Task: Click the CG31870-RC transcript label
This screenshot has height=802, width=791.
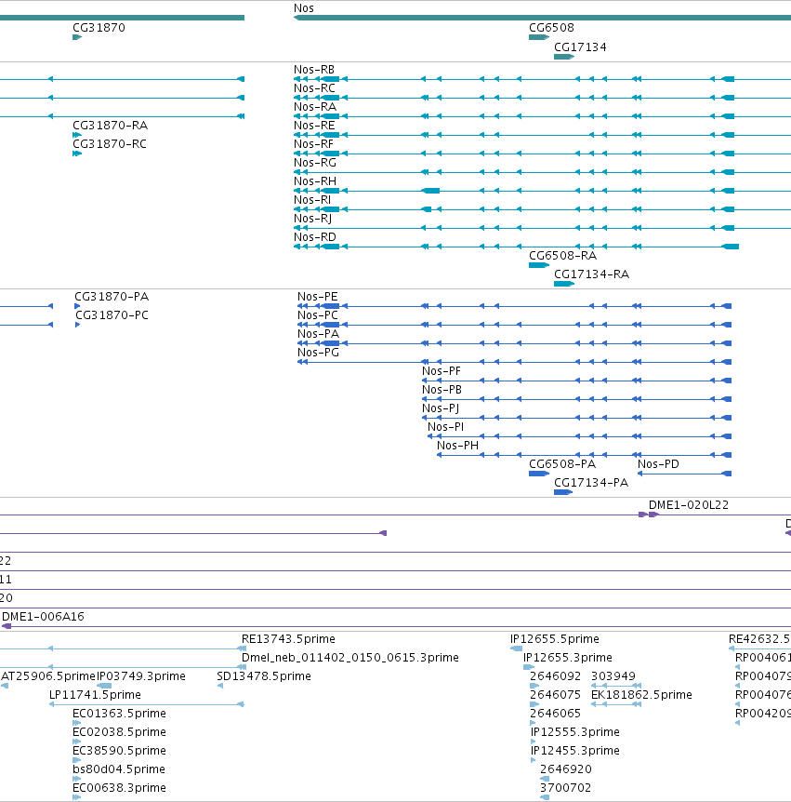Action: [110, 144]
